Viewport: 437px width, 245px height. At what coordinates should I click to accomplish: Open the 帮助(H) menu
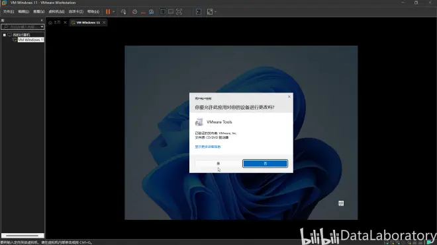pos(93,12)
